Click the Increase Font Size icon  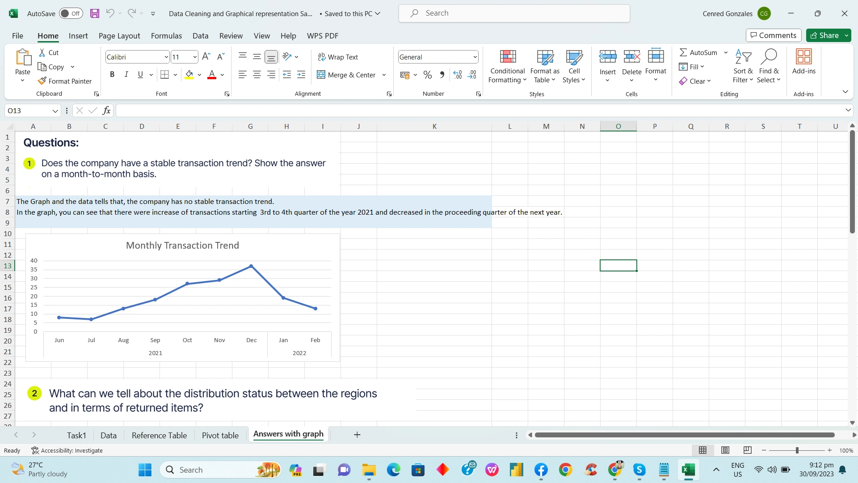206,56
